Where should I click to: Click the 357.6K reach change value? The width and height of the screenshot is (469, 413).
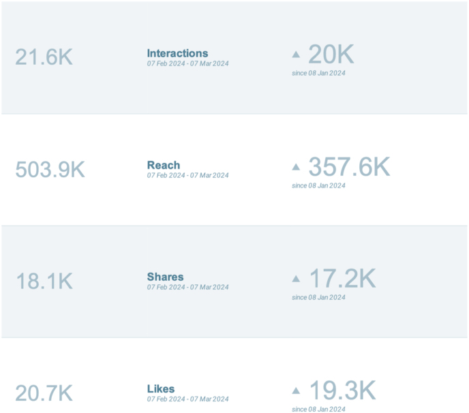[349, 166]
